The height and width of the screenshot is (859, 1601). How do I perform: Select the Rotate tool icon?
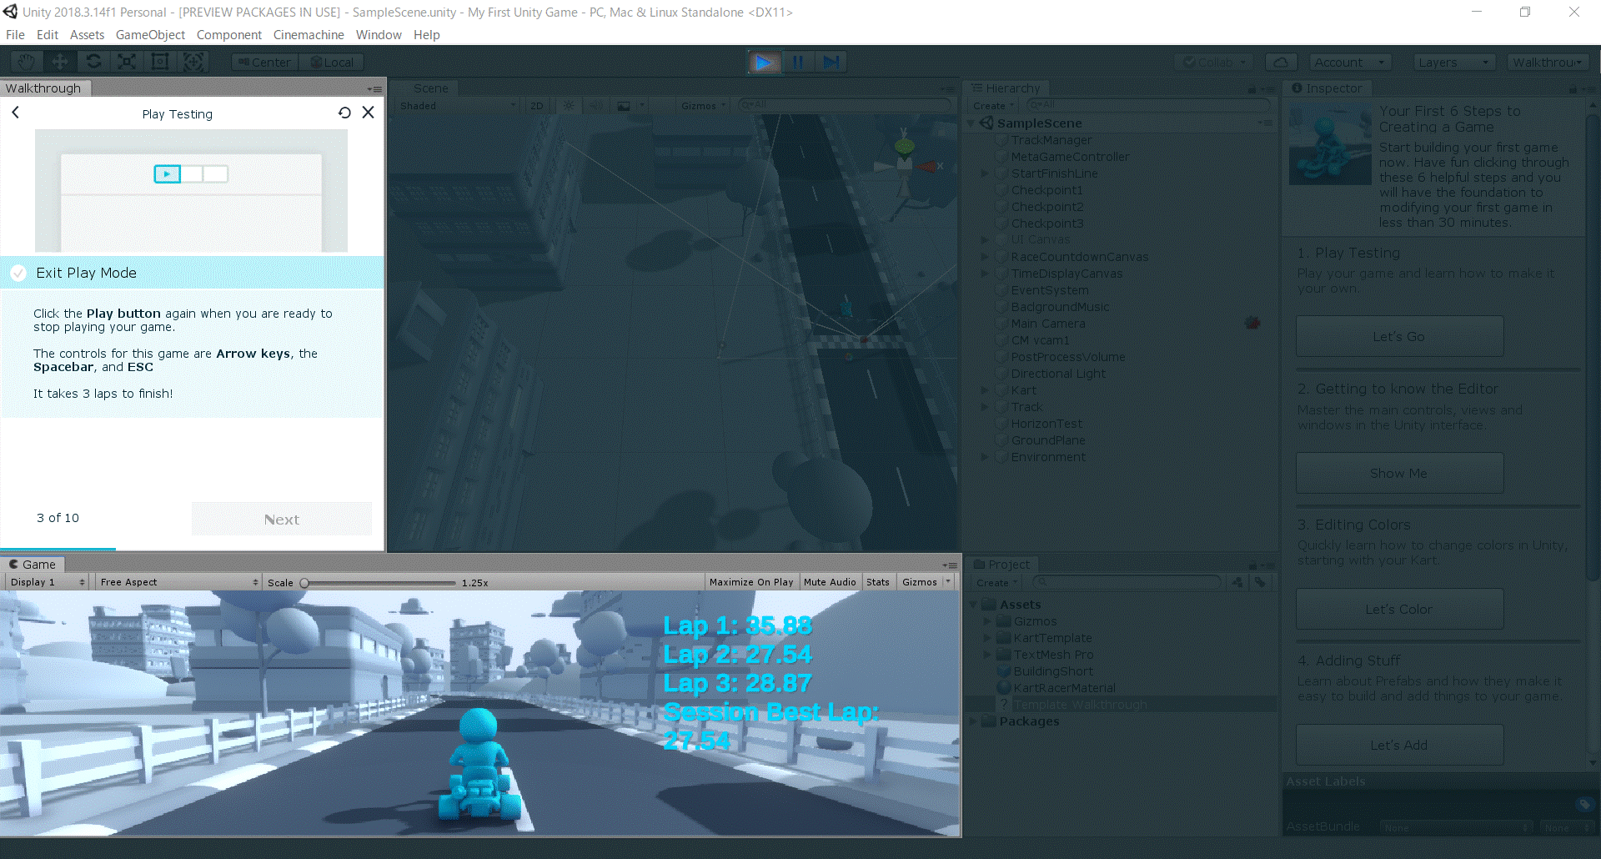point(93,62)
